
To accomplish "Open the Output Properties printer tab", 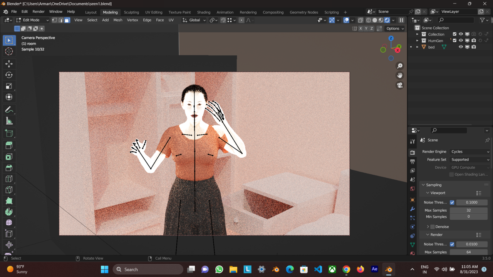I will tap(412, 161).
